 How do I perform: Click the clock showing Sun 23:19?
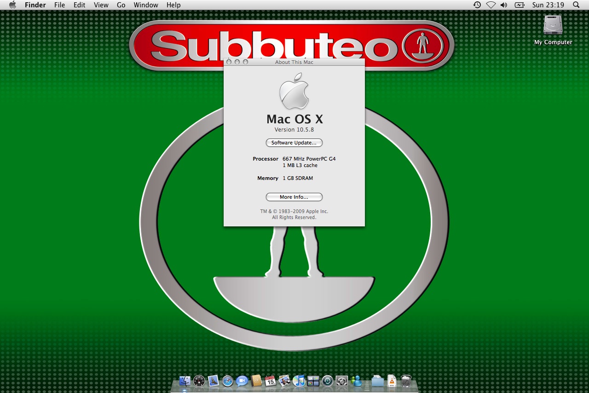point(548,5)
